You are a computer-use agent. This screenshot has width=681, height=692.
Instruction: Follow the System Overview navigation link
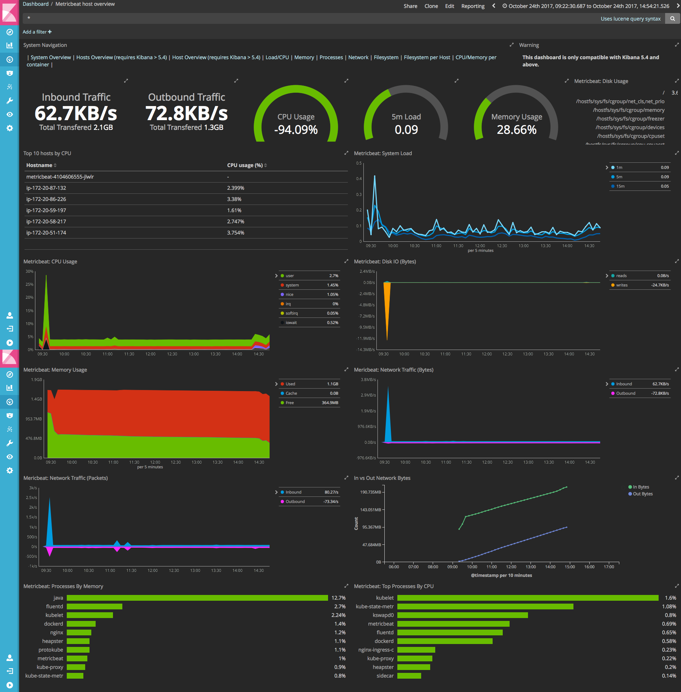(x=51, y=57)
